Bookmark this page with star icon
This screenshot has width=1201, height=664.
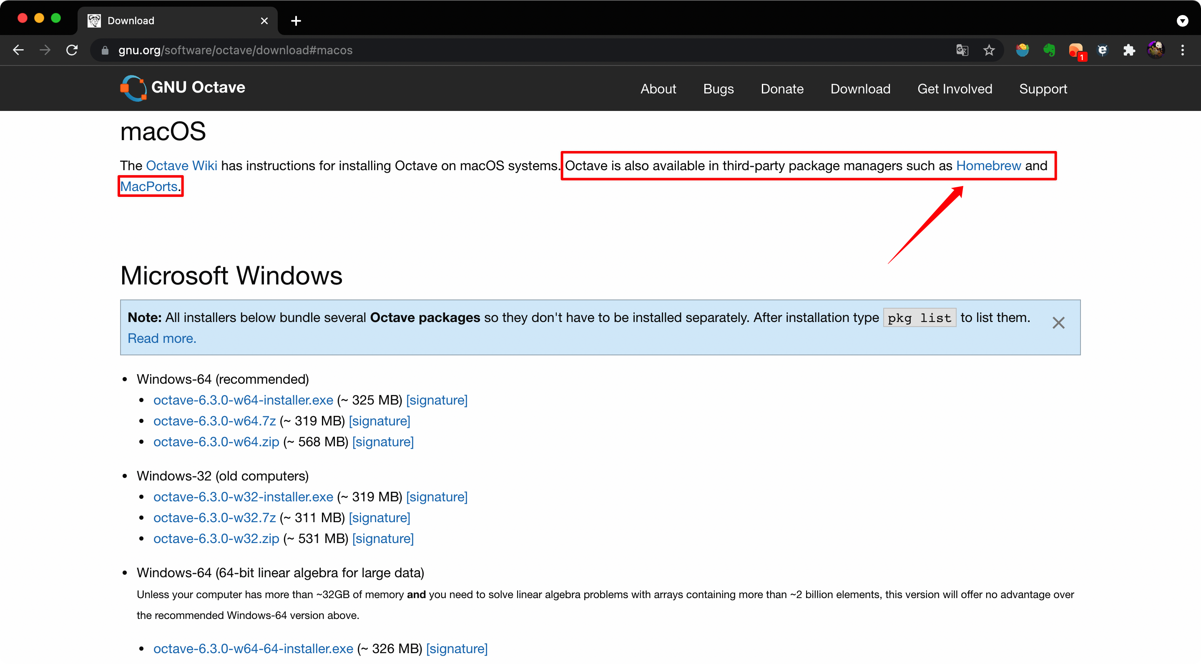tap(988, 50)
